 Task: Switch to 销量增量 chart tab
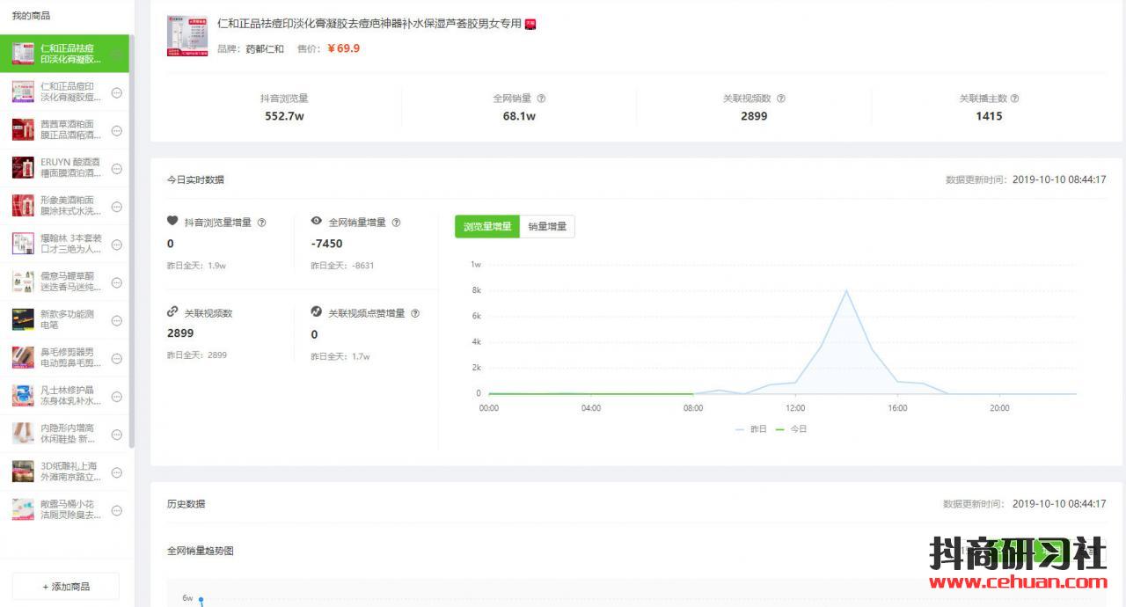click(547, 226)
